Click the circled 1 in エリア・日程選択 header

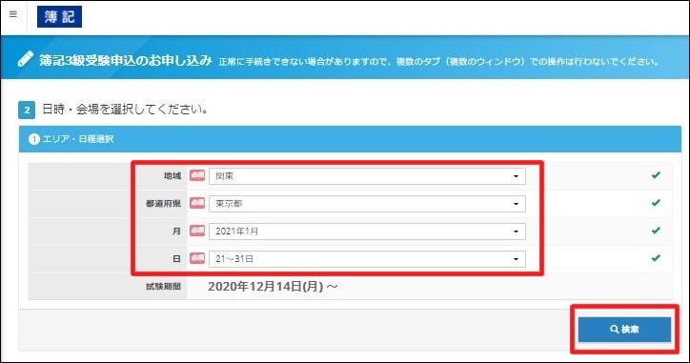pyautogui.click(x=34, y=139)
